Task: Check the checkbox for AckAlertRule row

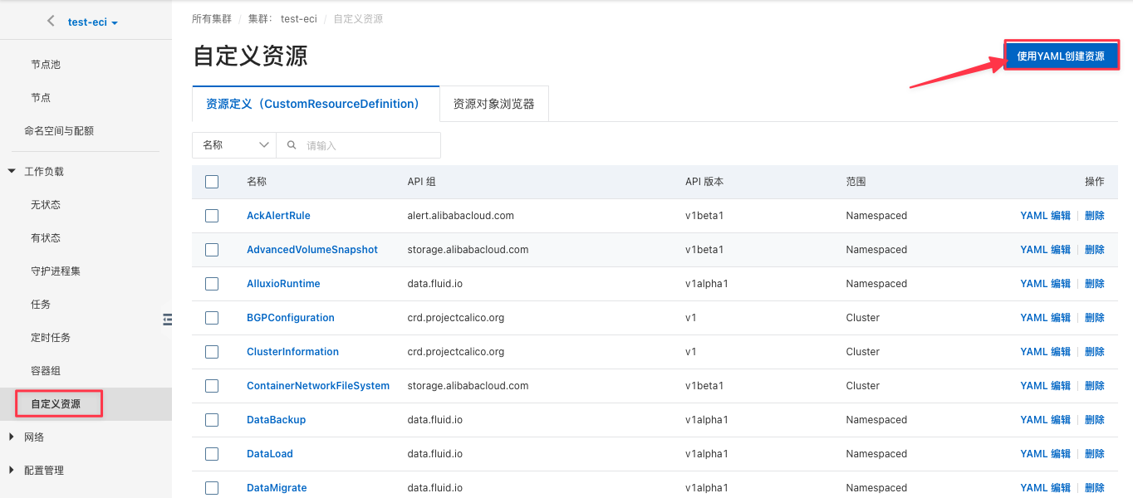Action: [x=212, y=216]
